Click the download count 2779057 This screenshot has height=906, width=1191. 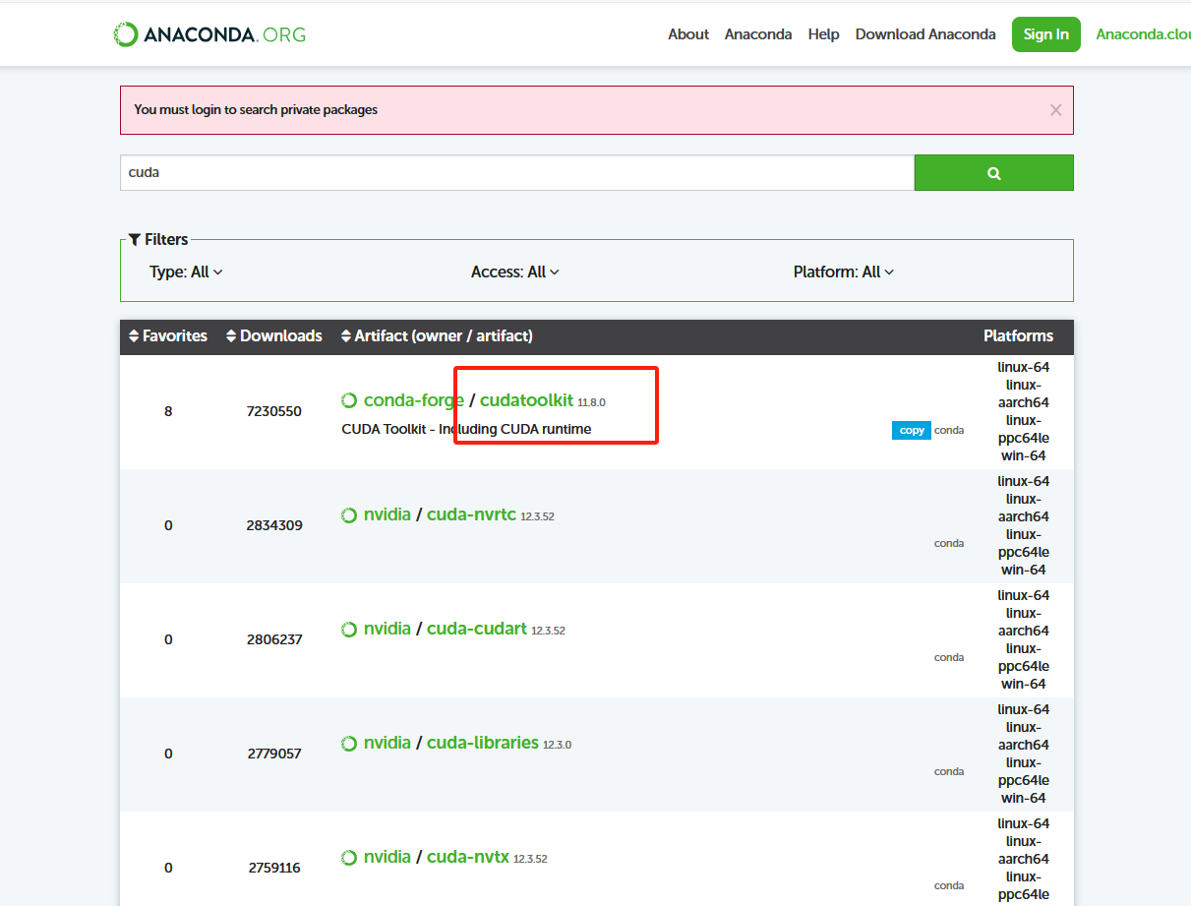(274, 754)
